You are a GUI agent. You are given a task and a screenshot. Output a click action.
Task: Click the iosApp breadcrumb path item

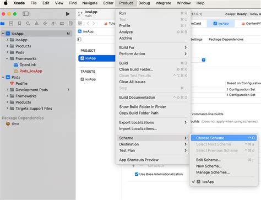pyautogui.click(x=86, y=31)
